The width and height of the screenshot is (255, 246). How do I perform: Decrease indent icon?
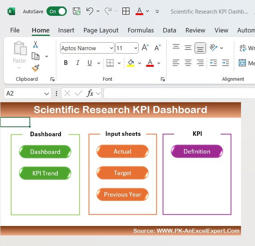point(213,63)
